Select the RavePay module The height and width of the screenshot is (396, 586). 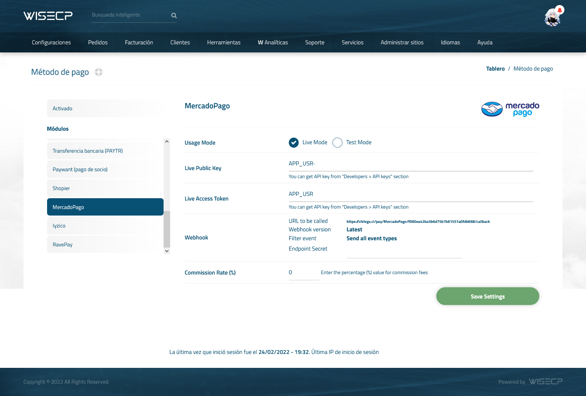105,244
